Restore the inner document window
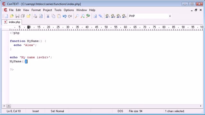This screenshot has width=205, height=115. 196,10
